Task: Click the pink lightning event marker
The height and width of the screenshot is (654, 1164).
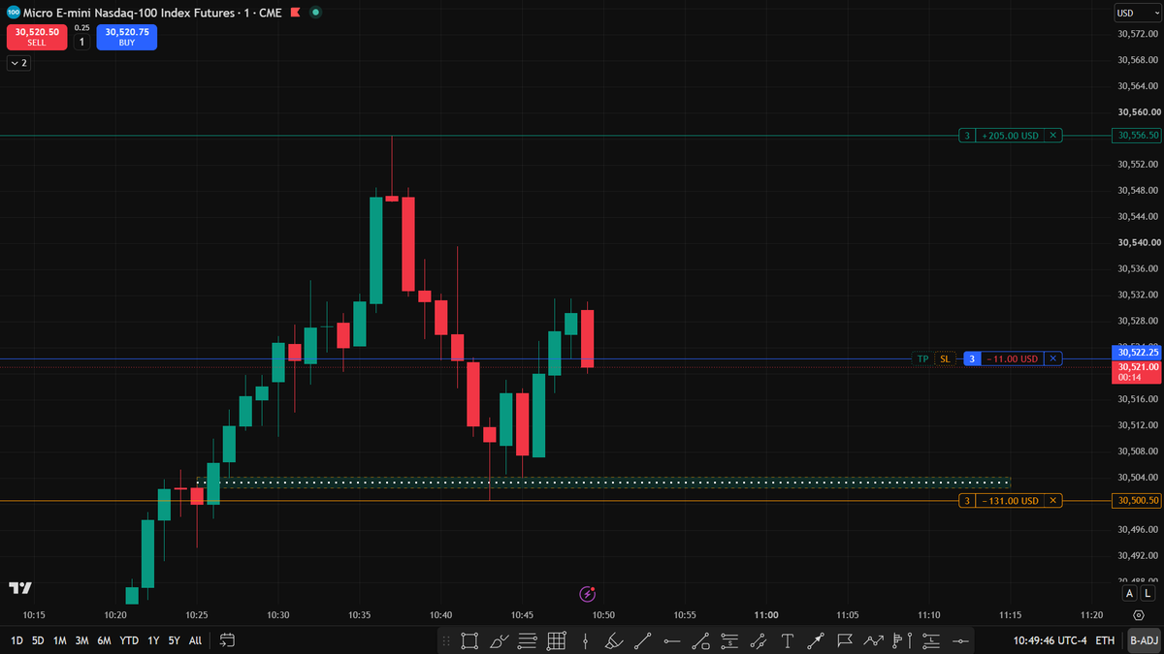Action: 587,594
